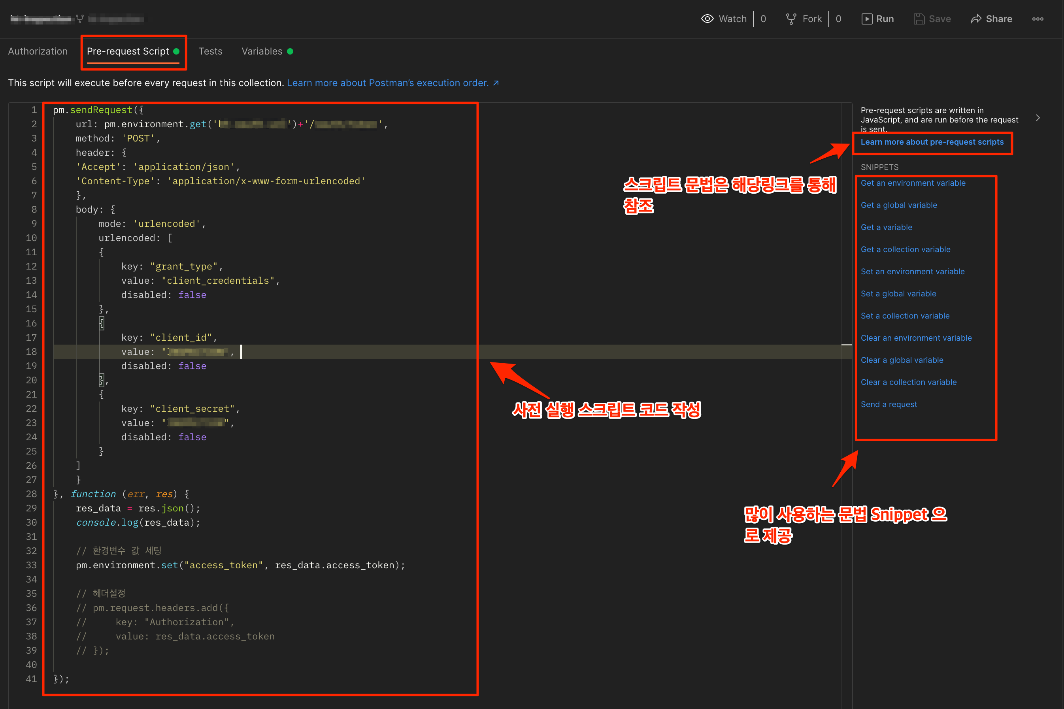Insert Get an environment variable snippet
This screenshot has height=709, width=1064.
(x=913, y=183)
